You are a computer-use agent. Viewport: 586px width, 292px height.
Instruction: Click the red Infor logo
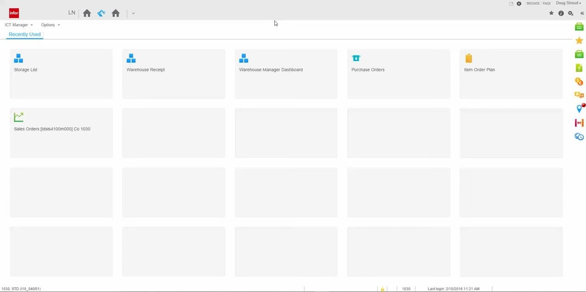tap(14, 13)
